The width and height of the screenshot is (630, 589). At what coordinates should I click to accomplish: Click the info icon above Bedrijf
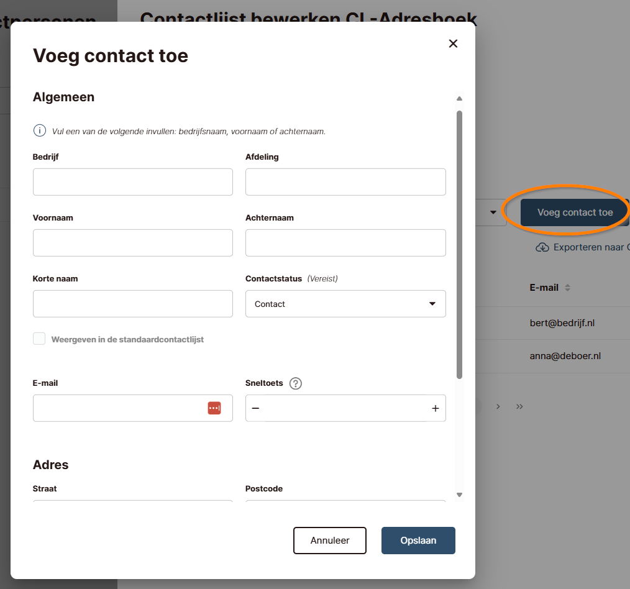coord(39,131)
